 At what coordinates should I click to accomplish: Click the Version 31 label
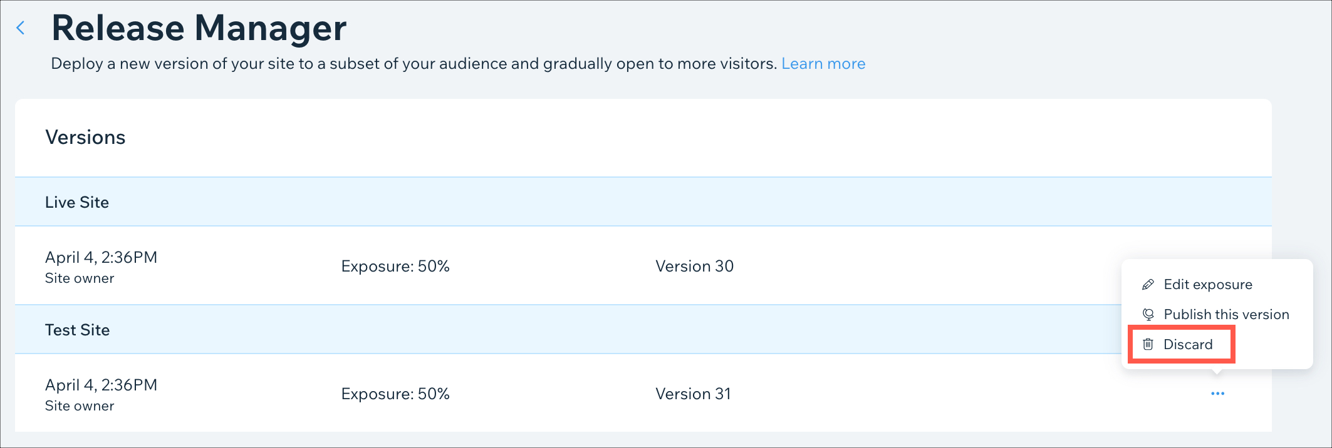(x=693, y=394)
